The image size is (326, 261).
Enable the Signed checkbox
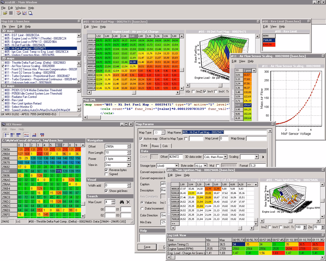coord(106,174)
